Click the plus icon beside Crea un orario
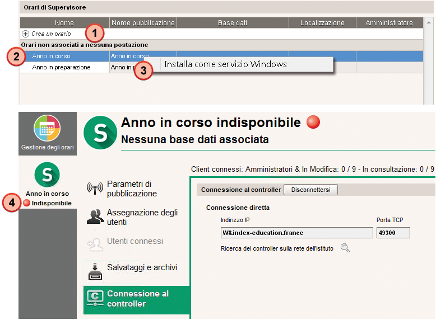 coord(25,34)
